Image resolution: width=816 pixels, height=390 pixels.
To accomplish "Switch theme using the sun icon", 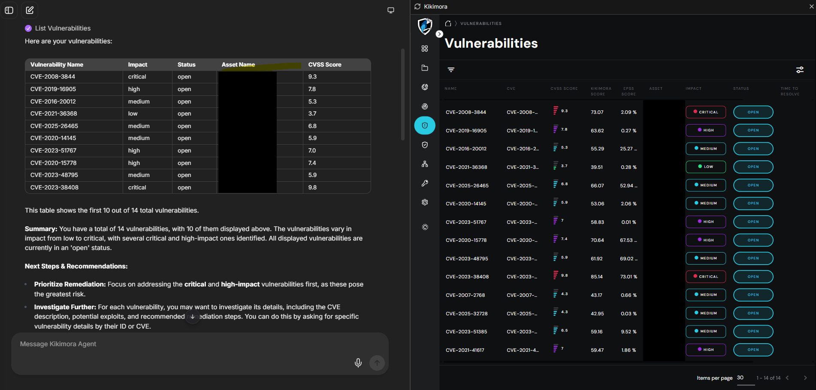I will coord(425,227).
